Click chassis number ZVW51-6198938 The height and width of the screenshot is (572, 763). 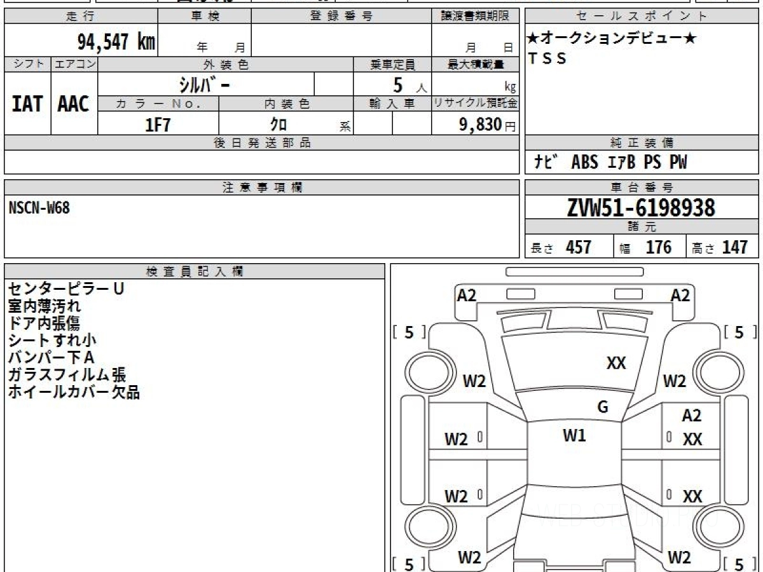(641, 207)
